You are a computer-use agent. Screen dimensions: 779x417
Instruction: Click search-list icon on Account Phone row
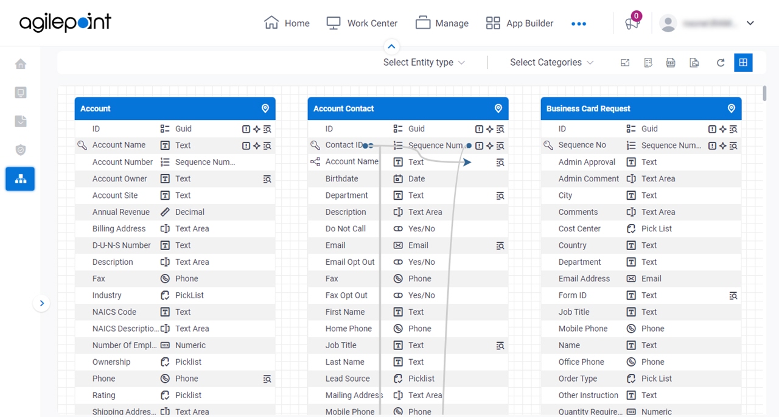click(267, 379)
